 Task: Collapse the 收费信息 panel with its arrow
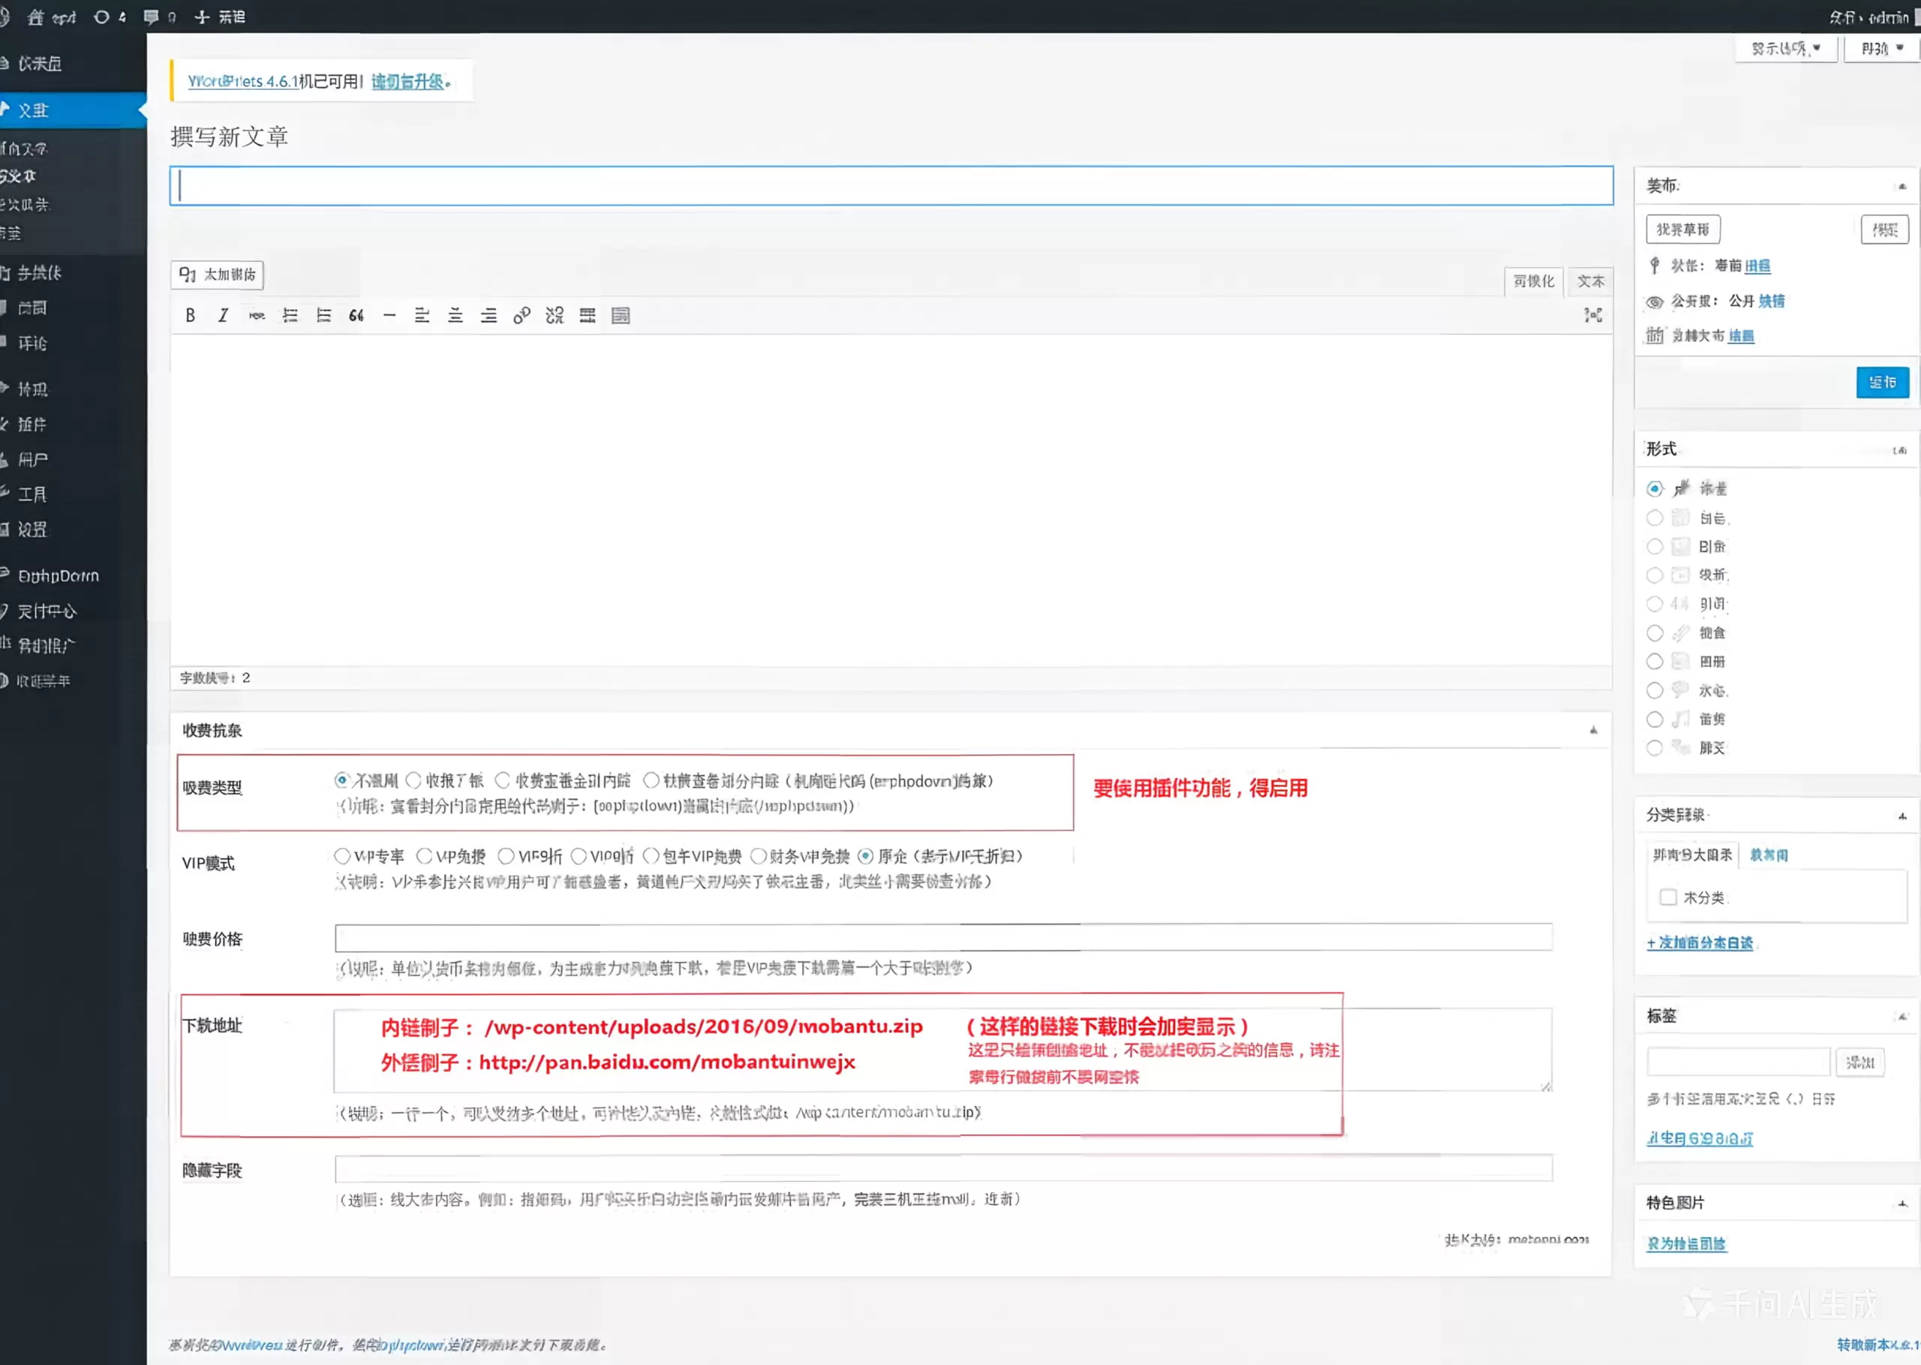pos(1593,729)
